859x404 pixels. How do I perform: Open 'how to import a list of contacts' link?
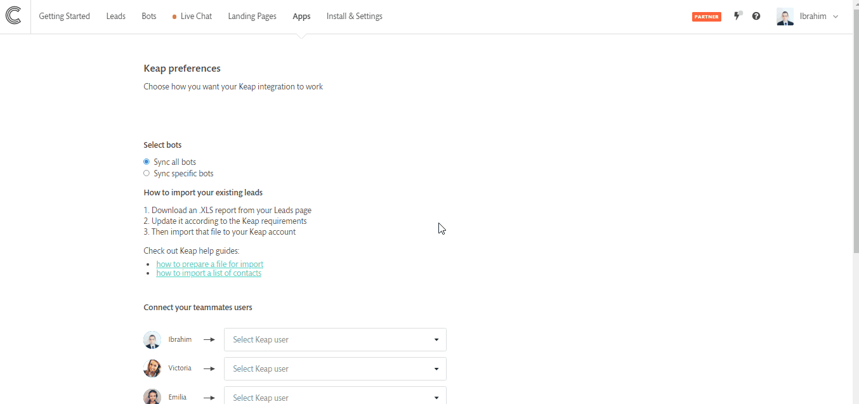209,273
